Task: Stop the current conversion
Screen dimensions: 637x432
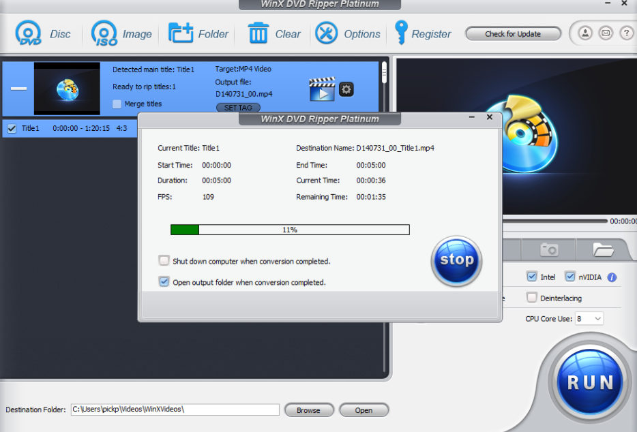Action: click(457, 260)
